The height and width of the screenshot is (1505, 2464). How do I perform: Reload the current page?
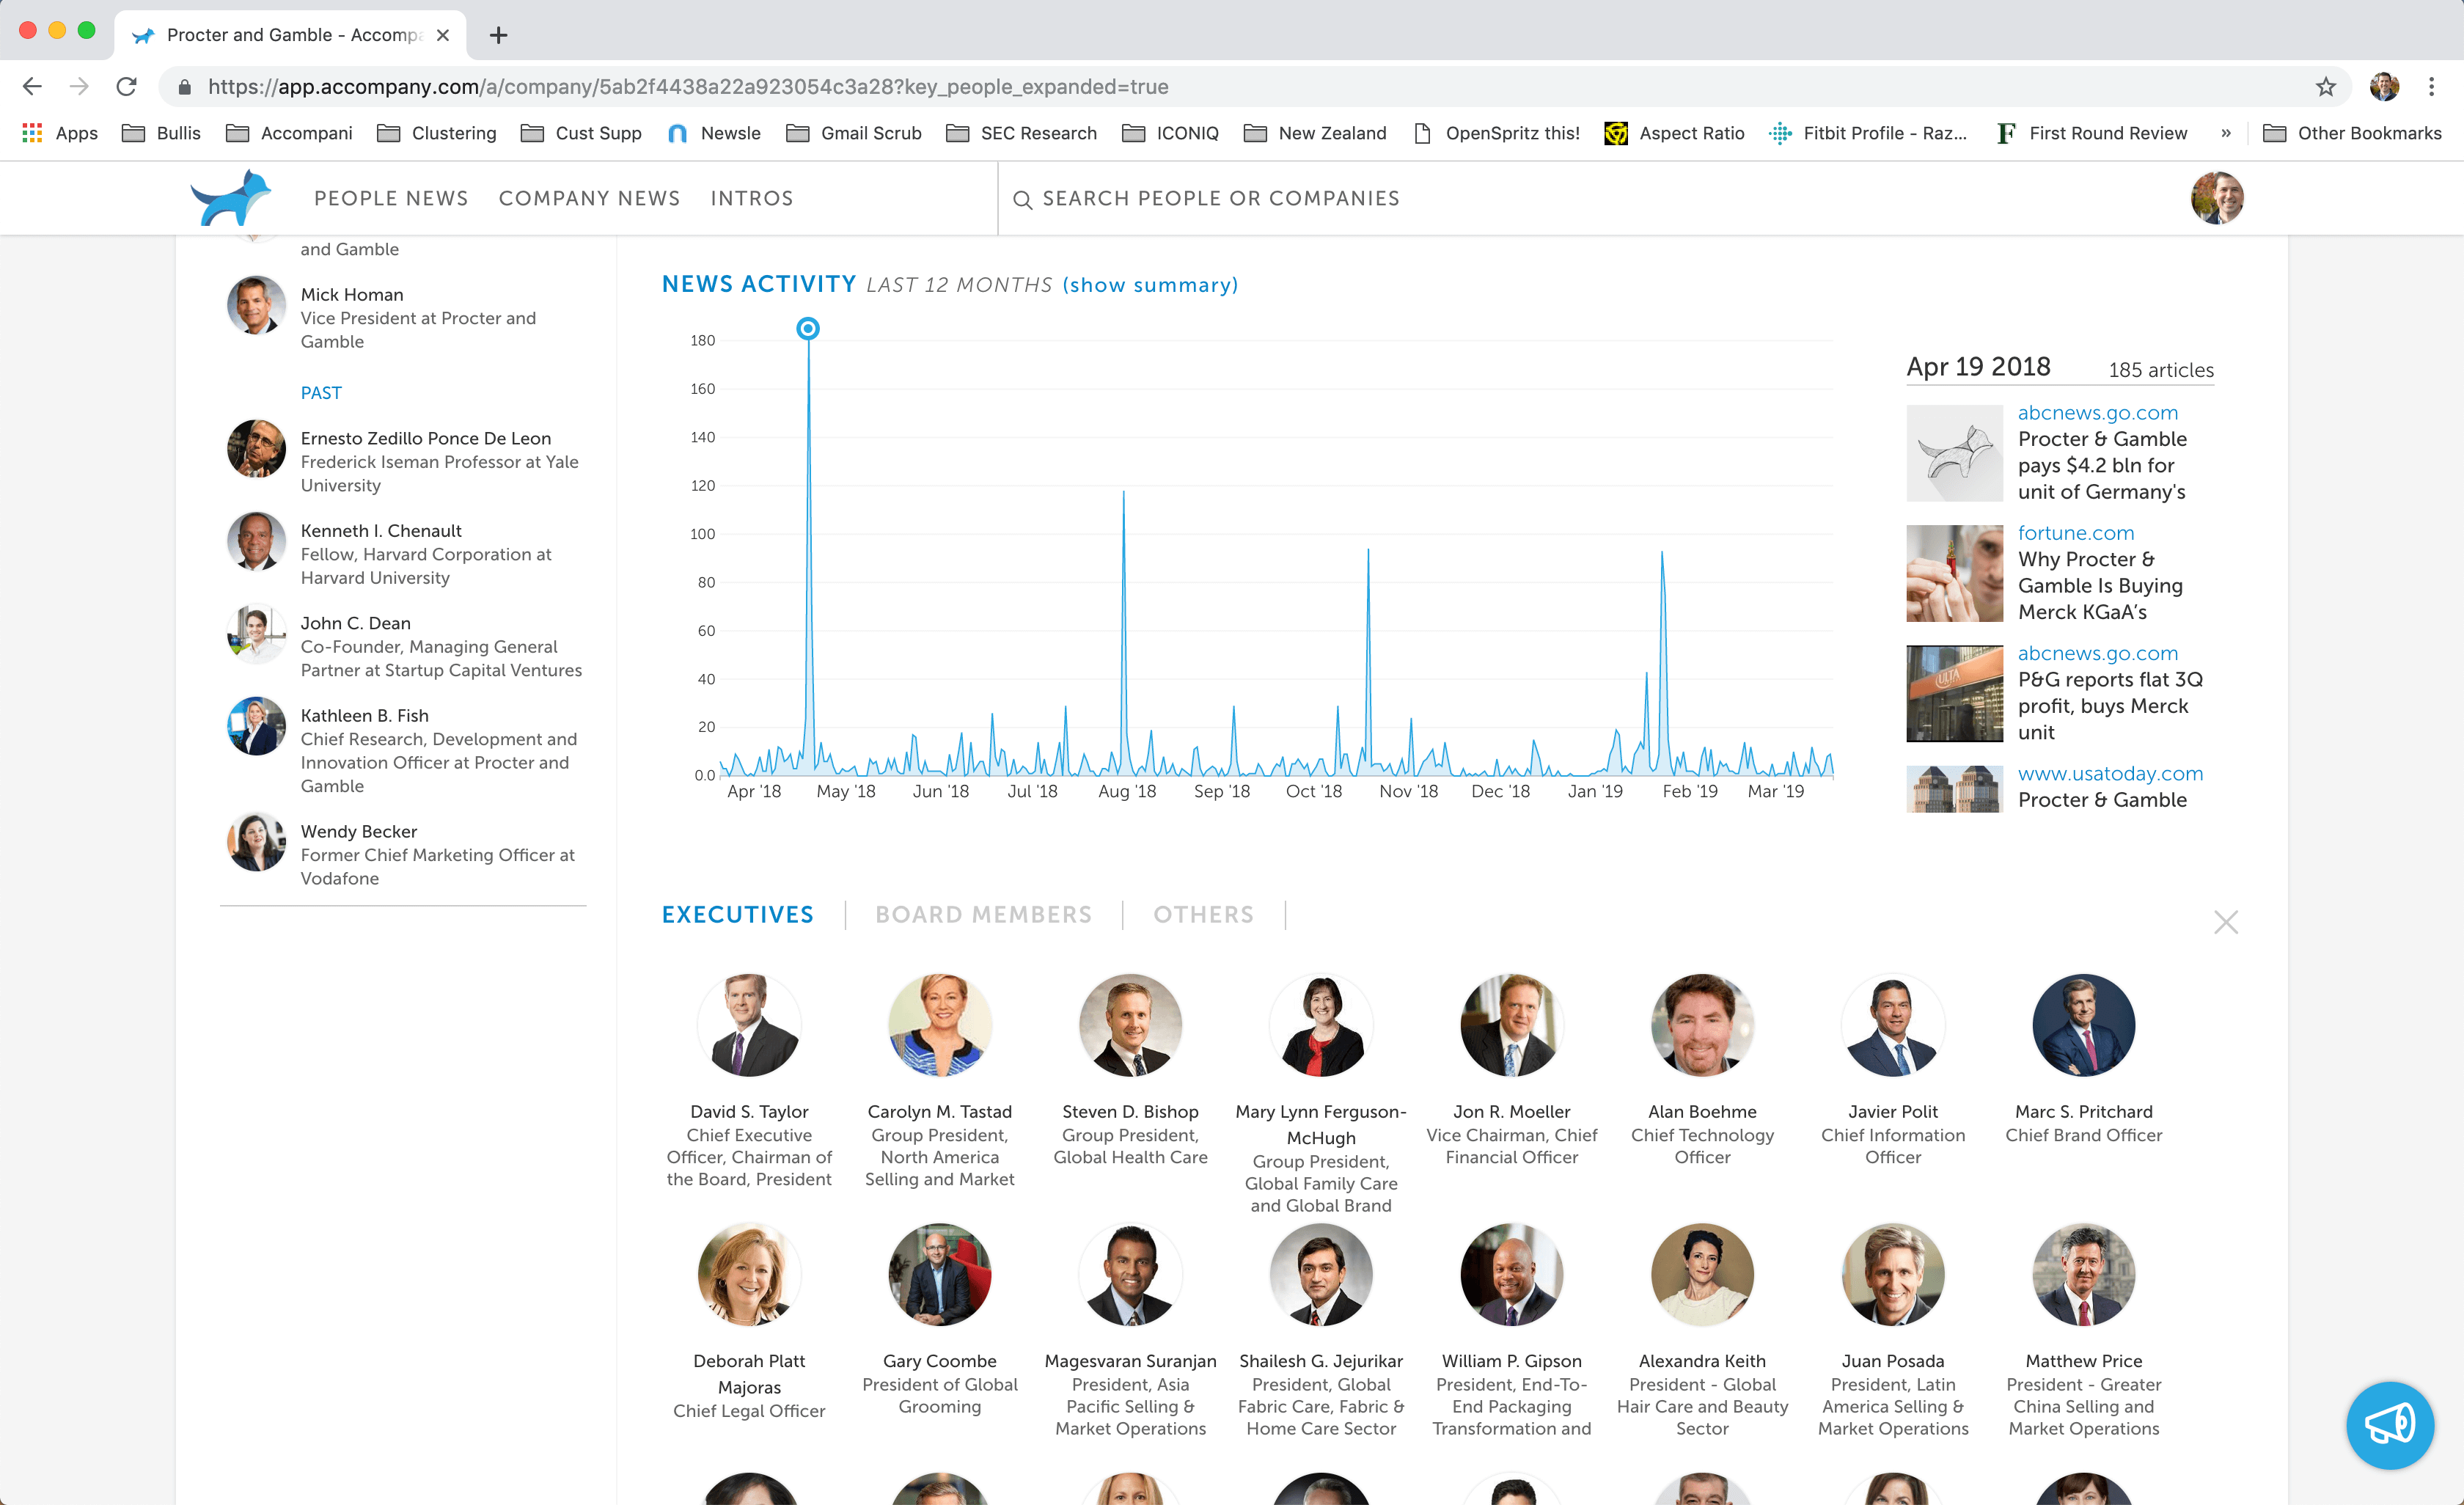point(126,87)
